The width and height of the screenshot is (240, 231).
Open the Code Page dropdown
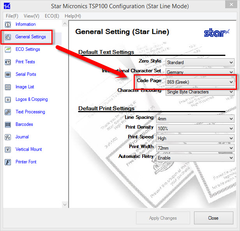coord(200,82)
